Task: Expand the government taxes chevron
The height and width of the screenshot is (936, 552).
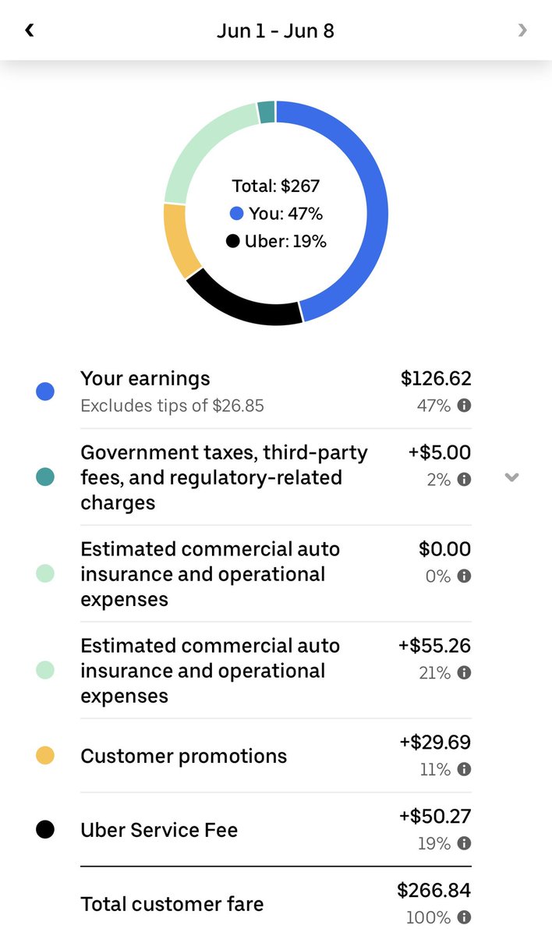Action: [x=511, y=477]
